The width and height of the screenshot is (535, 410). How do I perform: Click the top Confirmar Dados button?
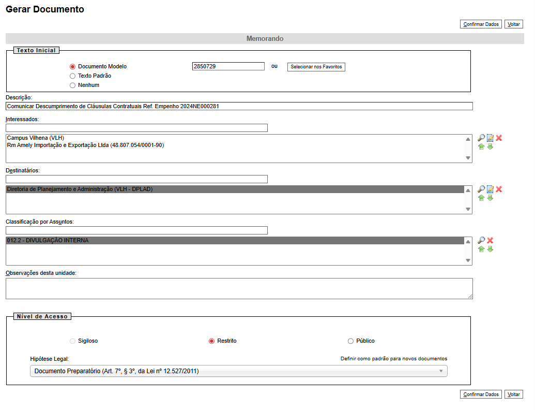tap(481, 24)
